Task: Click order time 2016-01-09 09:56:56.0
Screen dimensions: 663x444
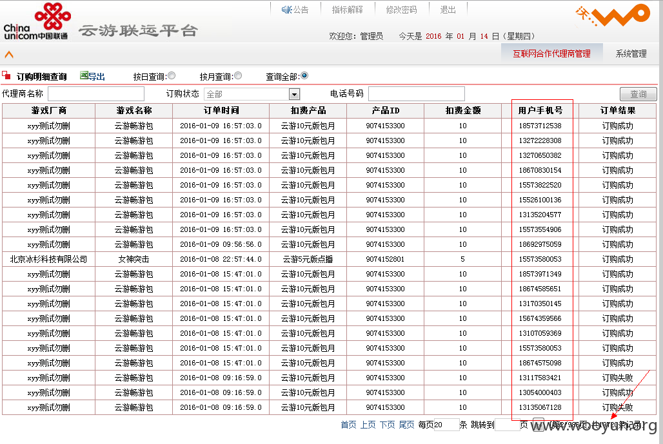Action: click(221, 244)
